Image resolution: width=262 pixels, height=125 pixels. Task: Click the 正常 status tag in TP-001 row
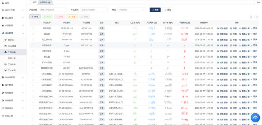point(102,57)
